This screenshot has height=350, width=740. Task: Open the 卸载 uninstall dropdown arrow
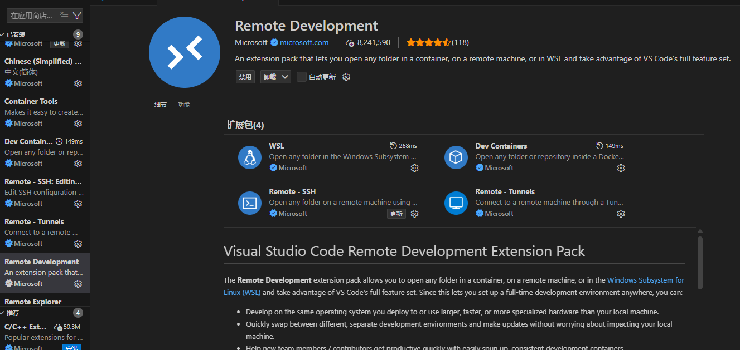(285, 77)
